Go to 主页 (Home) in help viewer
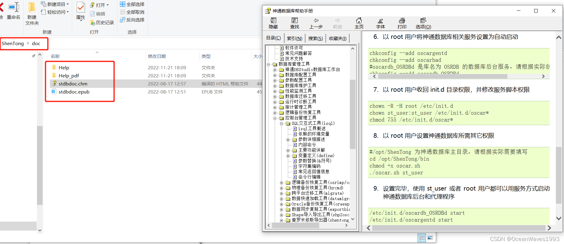This screenshot has width=564, height=244. (x=359, y=23)
